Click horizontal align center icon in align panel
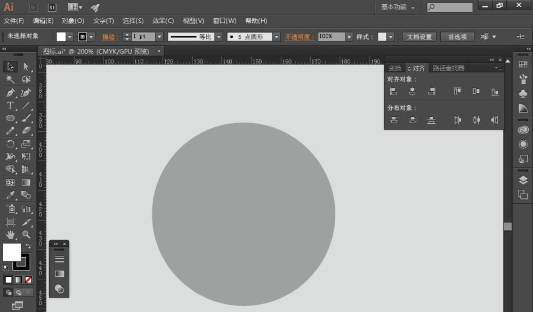This screenshot has width=533, height=312. coord(413,91)
